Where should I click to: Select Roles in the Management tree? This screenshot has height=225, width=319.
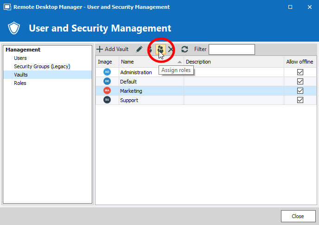(x=20, y=83)
